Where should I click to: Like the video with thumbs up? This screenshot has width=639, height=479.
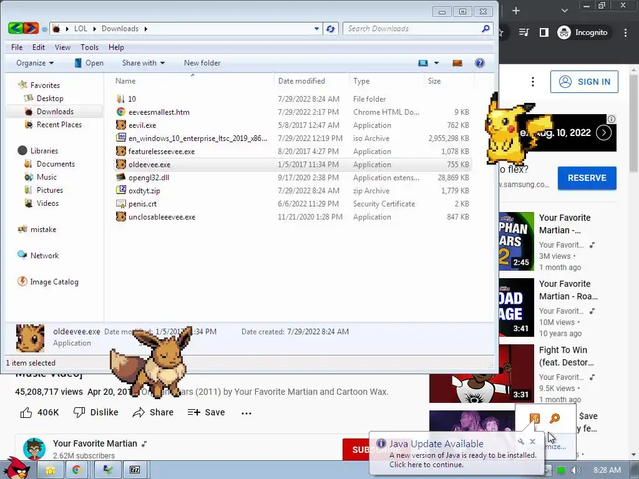point(26,413)
